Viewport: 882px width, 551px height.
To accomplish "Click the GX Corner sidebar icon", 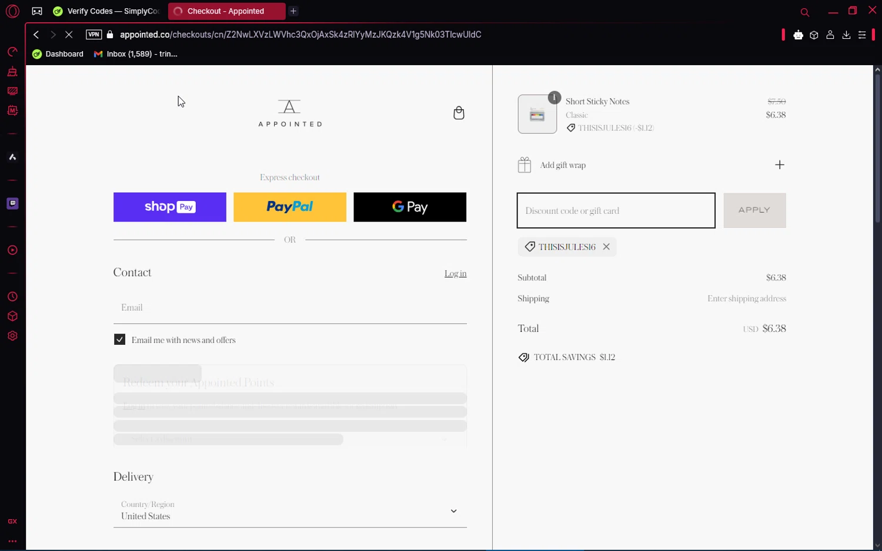I will point(12,521).
